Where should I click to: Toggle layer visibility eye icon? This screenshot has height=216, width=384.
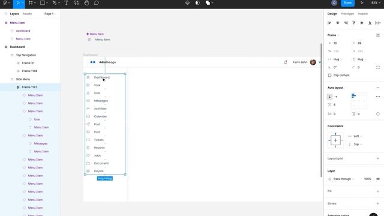pyautogui.click(x=378, y=179)
